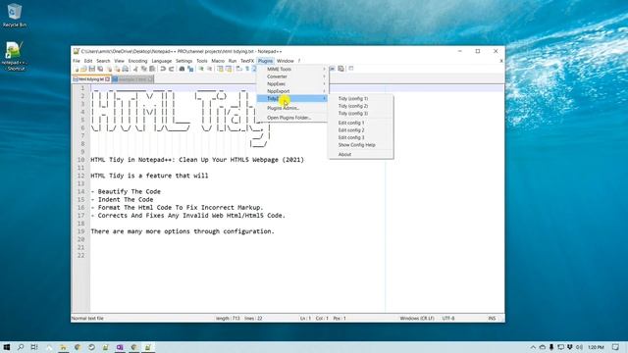Viewport: 628px width, 353px height.
Task: Open the File menu
Action: pos(77,61)
